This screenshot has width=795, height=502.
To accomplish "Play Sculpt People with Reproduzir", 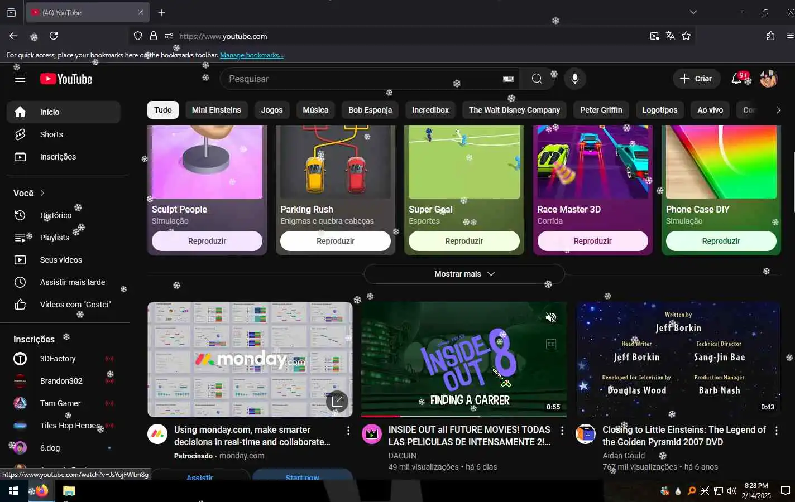I will pos(207,241).
